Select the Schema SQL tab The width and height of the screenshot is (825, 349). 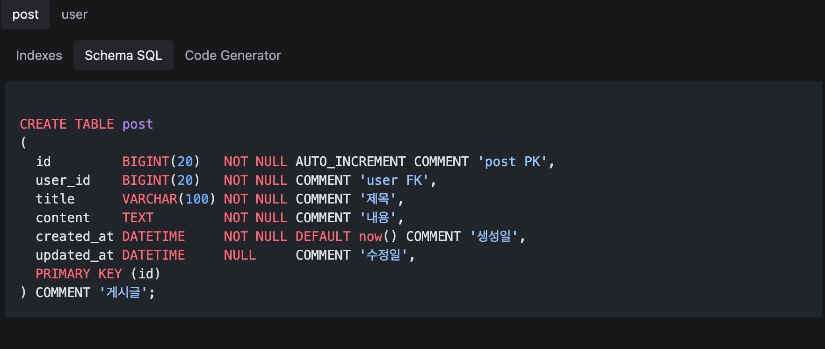tap(123, 55)
